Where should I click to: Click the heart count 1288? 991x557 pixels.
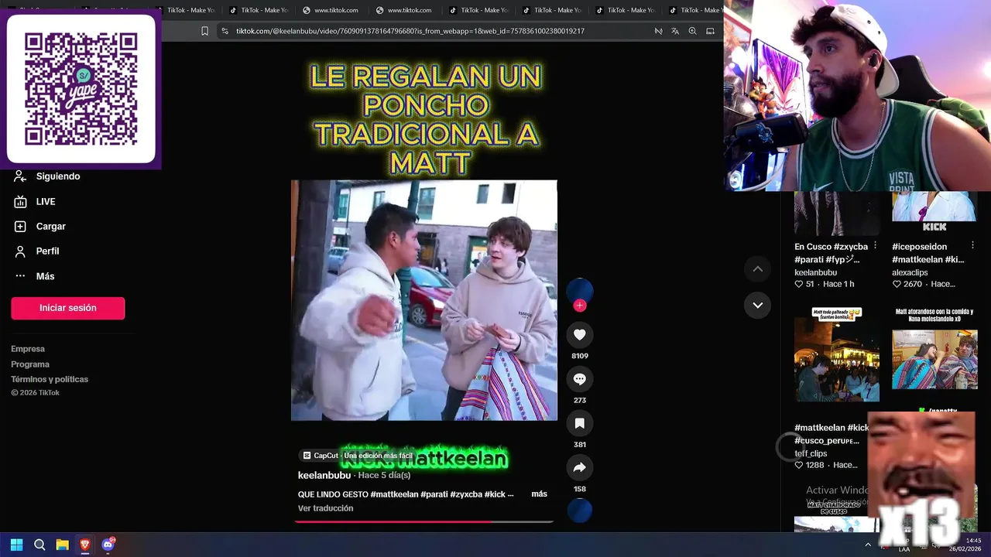(x=809, y=465)
